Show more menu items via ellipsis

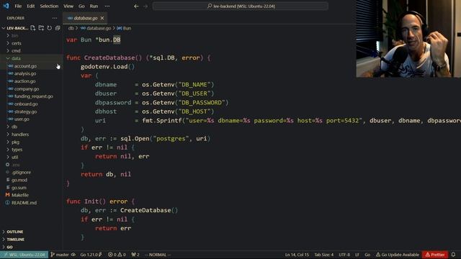pyautogui.click(x=107, y=6)
